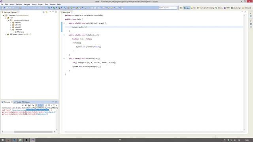This screenshot has width=253, height=142.
Task: Collapse the Tutorials project node
Action: (x=3, y=15)
